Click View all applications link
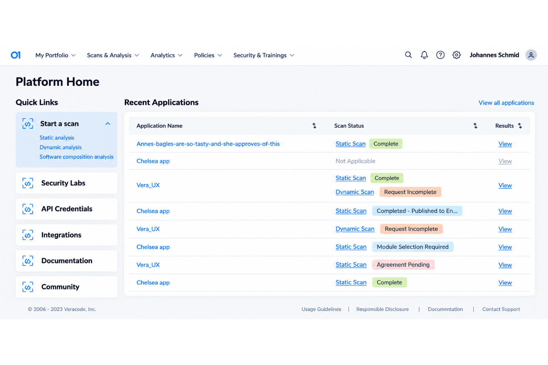This screenshot has width=548, height=365. [506, 103]
